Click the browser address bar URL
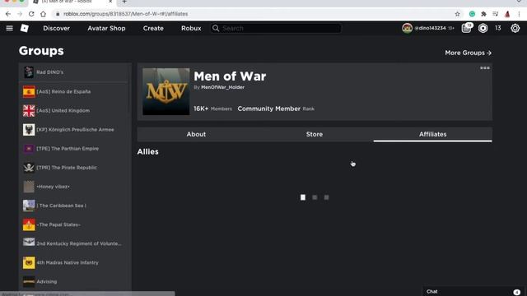 point(126,14)
